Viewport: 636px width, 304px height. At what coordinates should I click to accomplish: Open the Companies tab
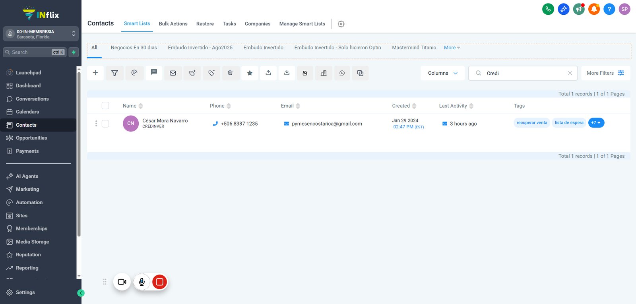[258, 24]
